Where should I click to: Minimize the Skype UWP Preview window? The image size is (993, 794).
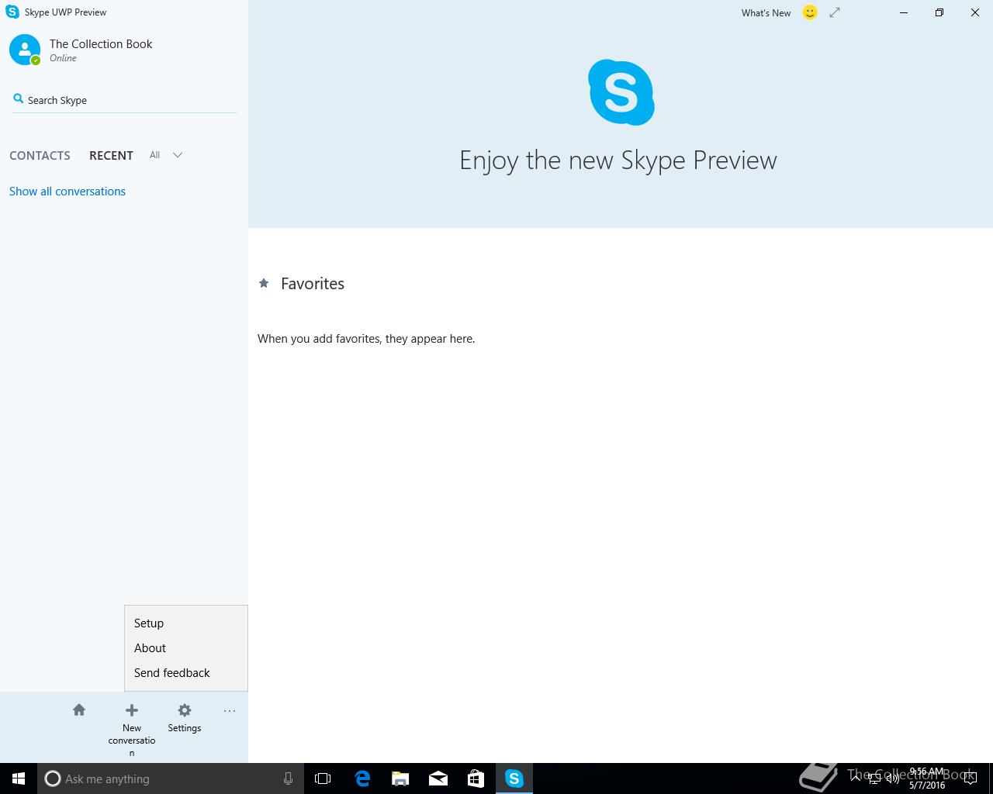click(x=904, y=12)
